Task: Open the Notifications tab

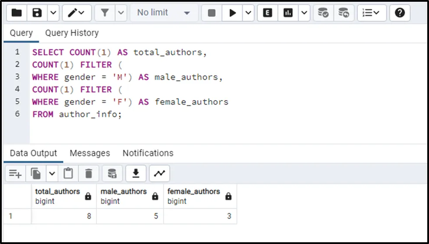Action: pos(148,153)
